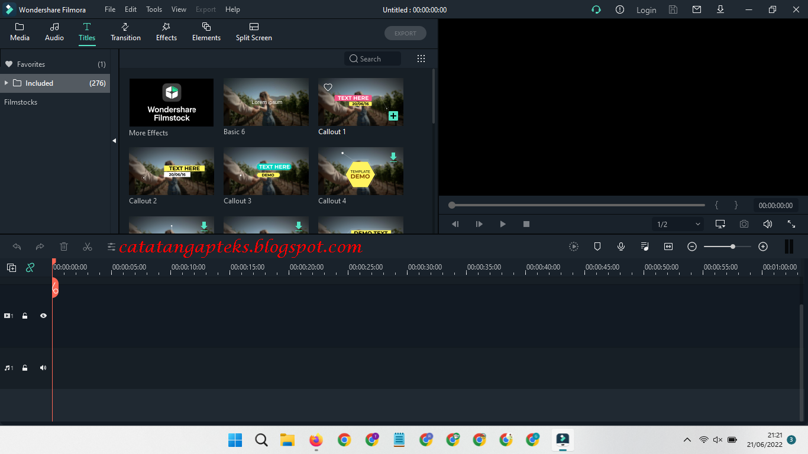Take a snapshot with the camera icon

(744, 224)
